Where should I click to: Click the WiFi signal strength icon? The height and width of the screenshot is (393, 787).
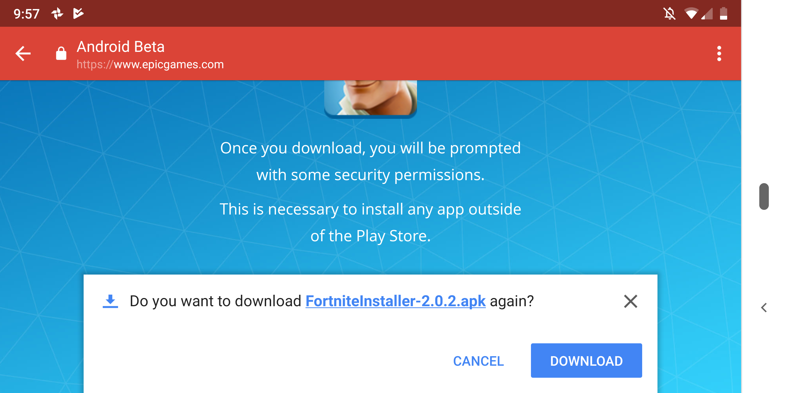click(690, 11)
